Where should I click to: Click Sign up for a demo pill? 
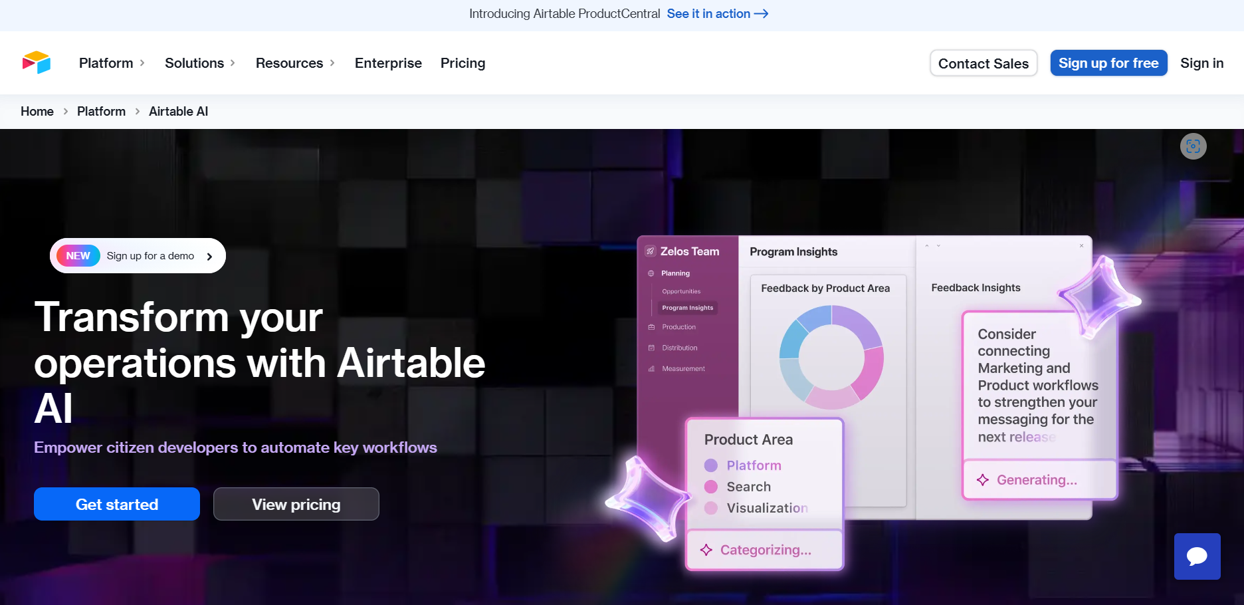tap(138, 256)
